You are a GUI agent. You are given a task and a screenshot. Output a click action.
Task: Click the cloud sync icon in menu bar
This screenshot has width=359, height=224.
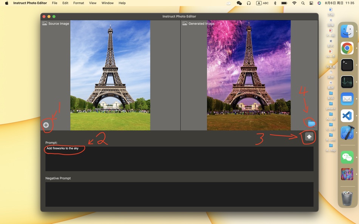229,3
